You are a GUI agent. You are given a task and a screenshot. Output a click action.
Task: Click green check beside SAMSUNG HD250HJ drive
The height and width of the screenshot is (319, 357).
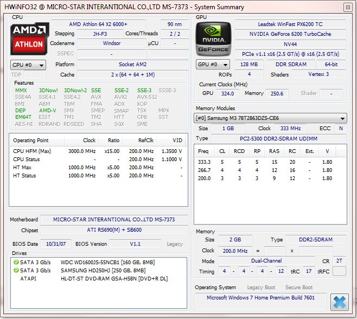pos(16,271)
